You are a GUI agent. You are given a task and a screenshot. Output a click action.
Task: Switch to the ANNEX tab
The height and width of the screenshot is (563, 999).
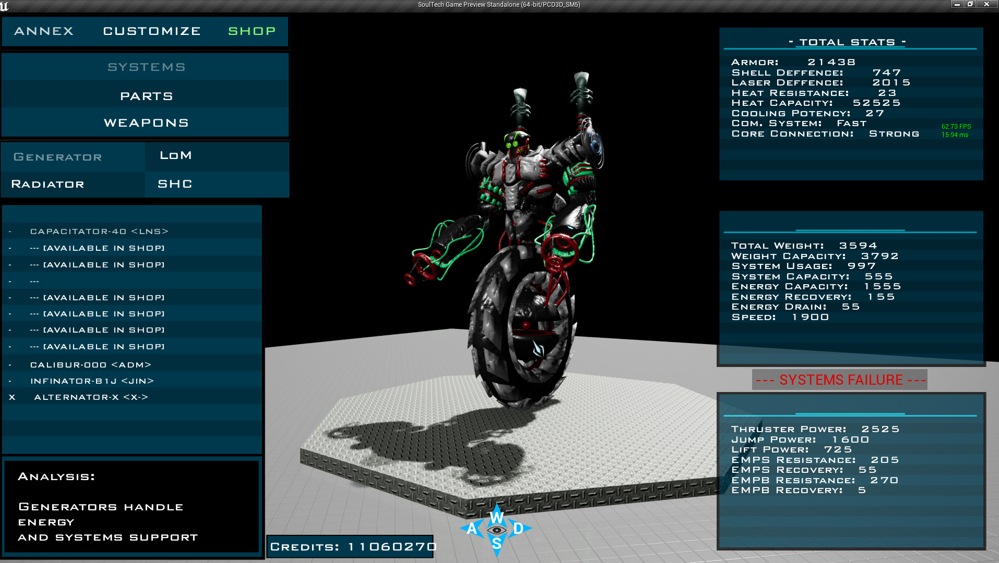click(x=44, y=31)
